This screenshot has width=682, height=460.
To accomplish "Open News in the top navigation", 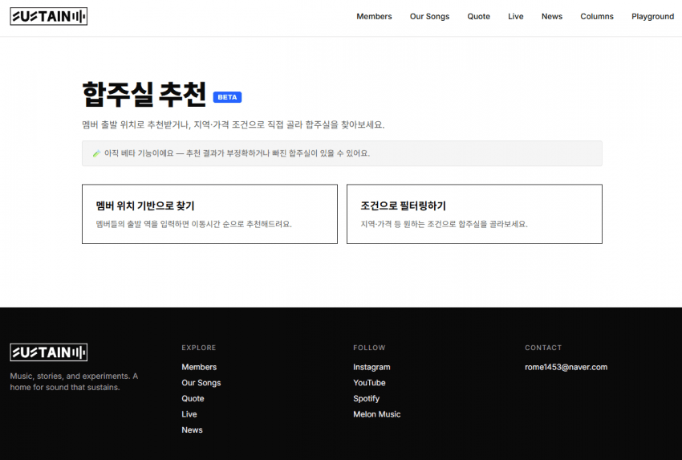I will click(x=551, y=17).
